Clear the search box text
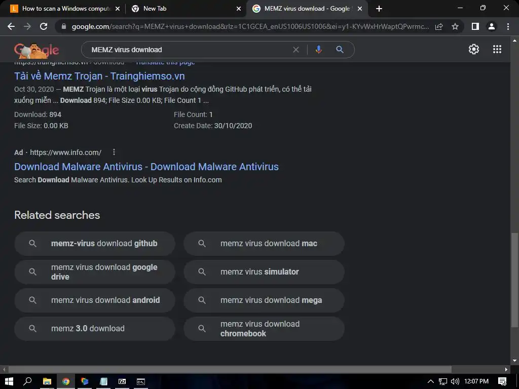 point(296,50)
